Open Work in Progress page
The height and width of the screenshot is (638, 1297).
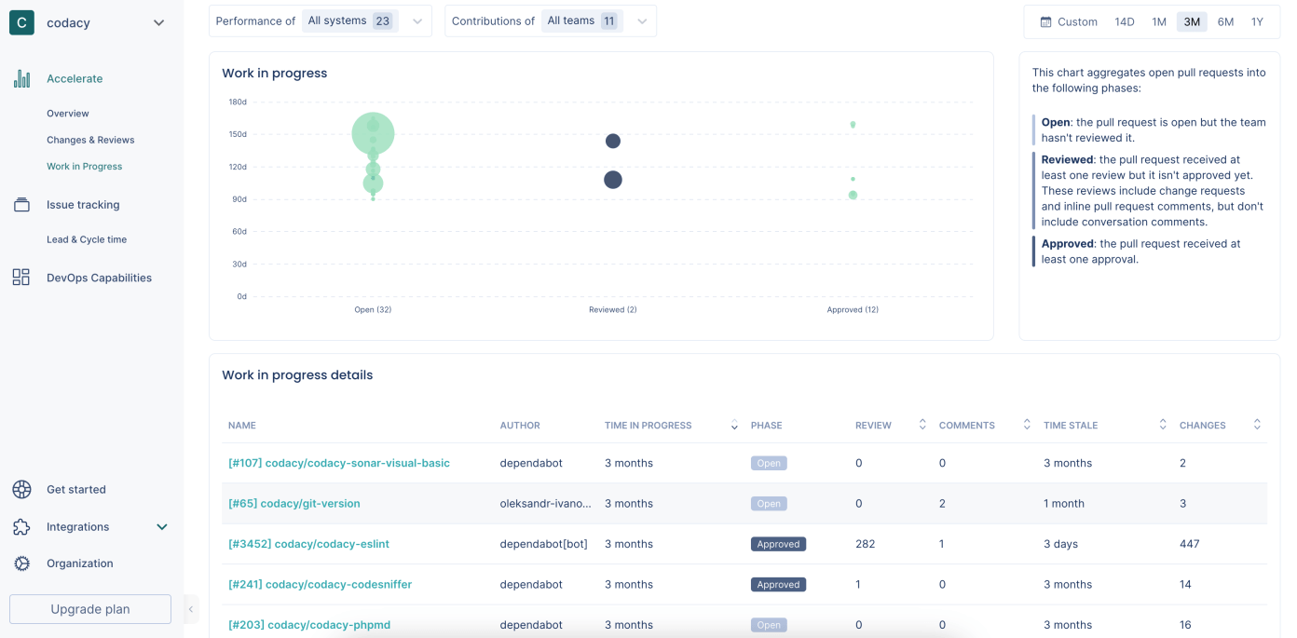[85, 167]
